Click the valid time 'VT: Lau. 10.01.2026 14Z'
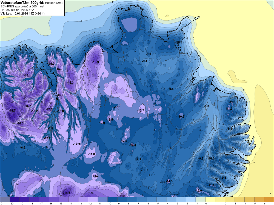The height and width of the screenshot is (205, 274). click(x=18, y=13)
